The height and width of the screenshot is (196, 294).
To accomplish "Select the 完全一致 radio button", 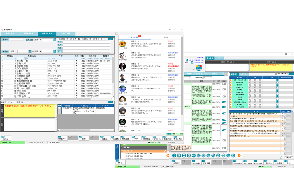I will pyautogui.click(x=95, y=39).
